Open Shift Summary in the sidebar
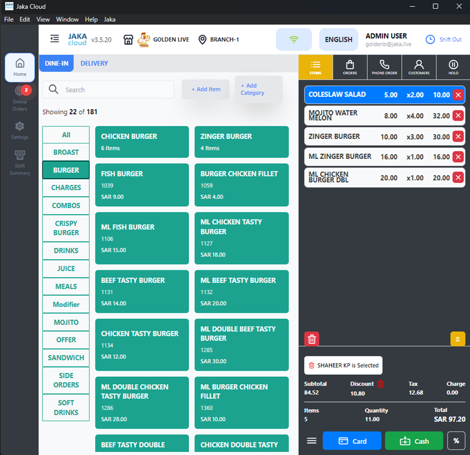The width and height of the screenshot is (470, 455). tap(20, 162)
